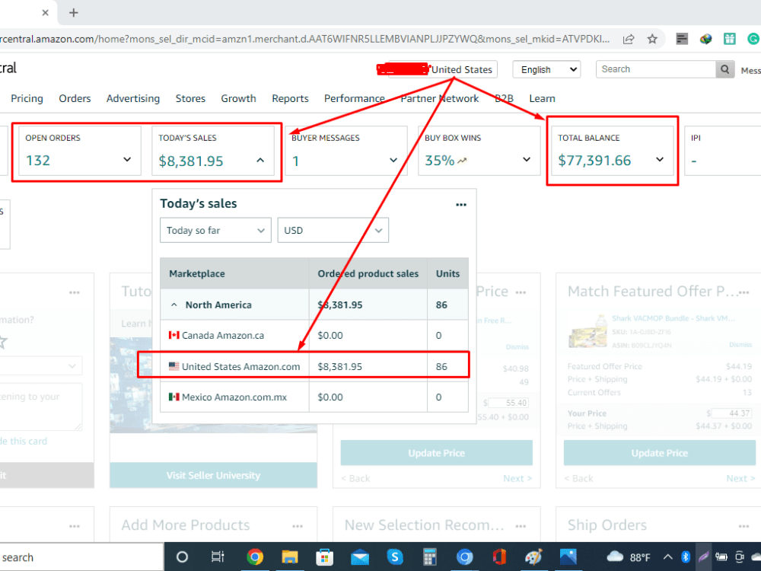Expand the Total Balance card
This screenshot has width=761, height=571.
pos(660,159)
